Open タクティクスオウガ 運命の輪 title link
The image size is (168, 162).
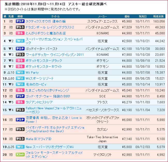45,21
